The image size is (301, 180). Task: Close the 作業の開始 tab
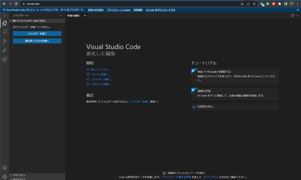click(85, 16)
